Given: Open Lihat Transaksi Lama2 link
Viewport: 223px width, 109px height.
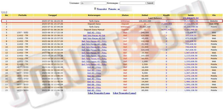Looking at the screenshot, I should (125, 93).
